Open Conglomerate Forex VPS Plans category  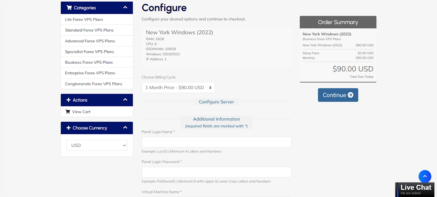[97, 84]
